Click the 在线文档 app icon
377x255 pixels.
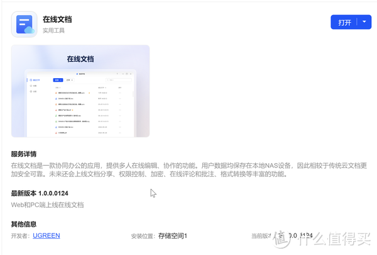tap(25, 25)
